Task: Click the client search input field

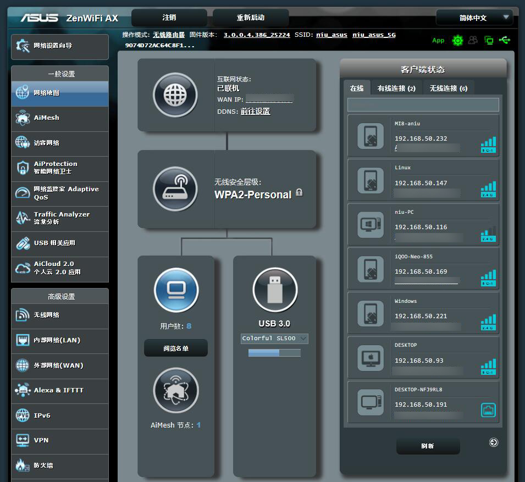Action: click(423, 105)
